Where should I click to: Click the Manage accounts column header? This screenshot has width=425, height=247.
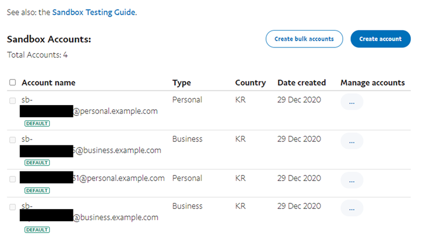372,83
